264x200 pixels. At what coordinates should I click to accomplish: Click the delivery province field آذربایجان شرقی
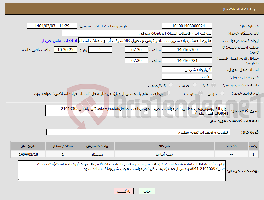(187, 69)
